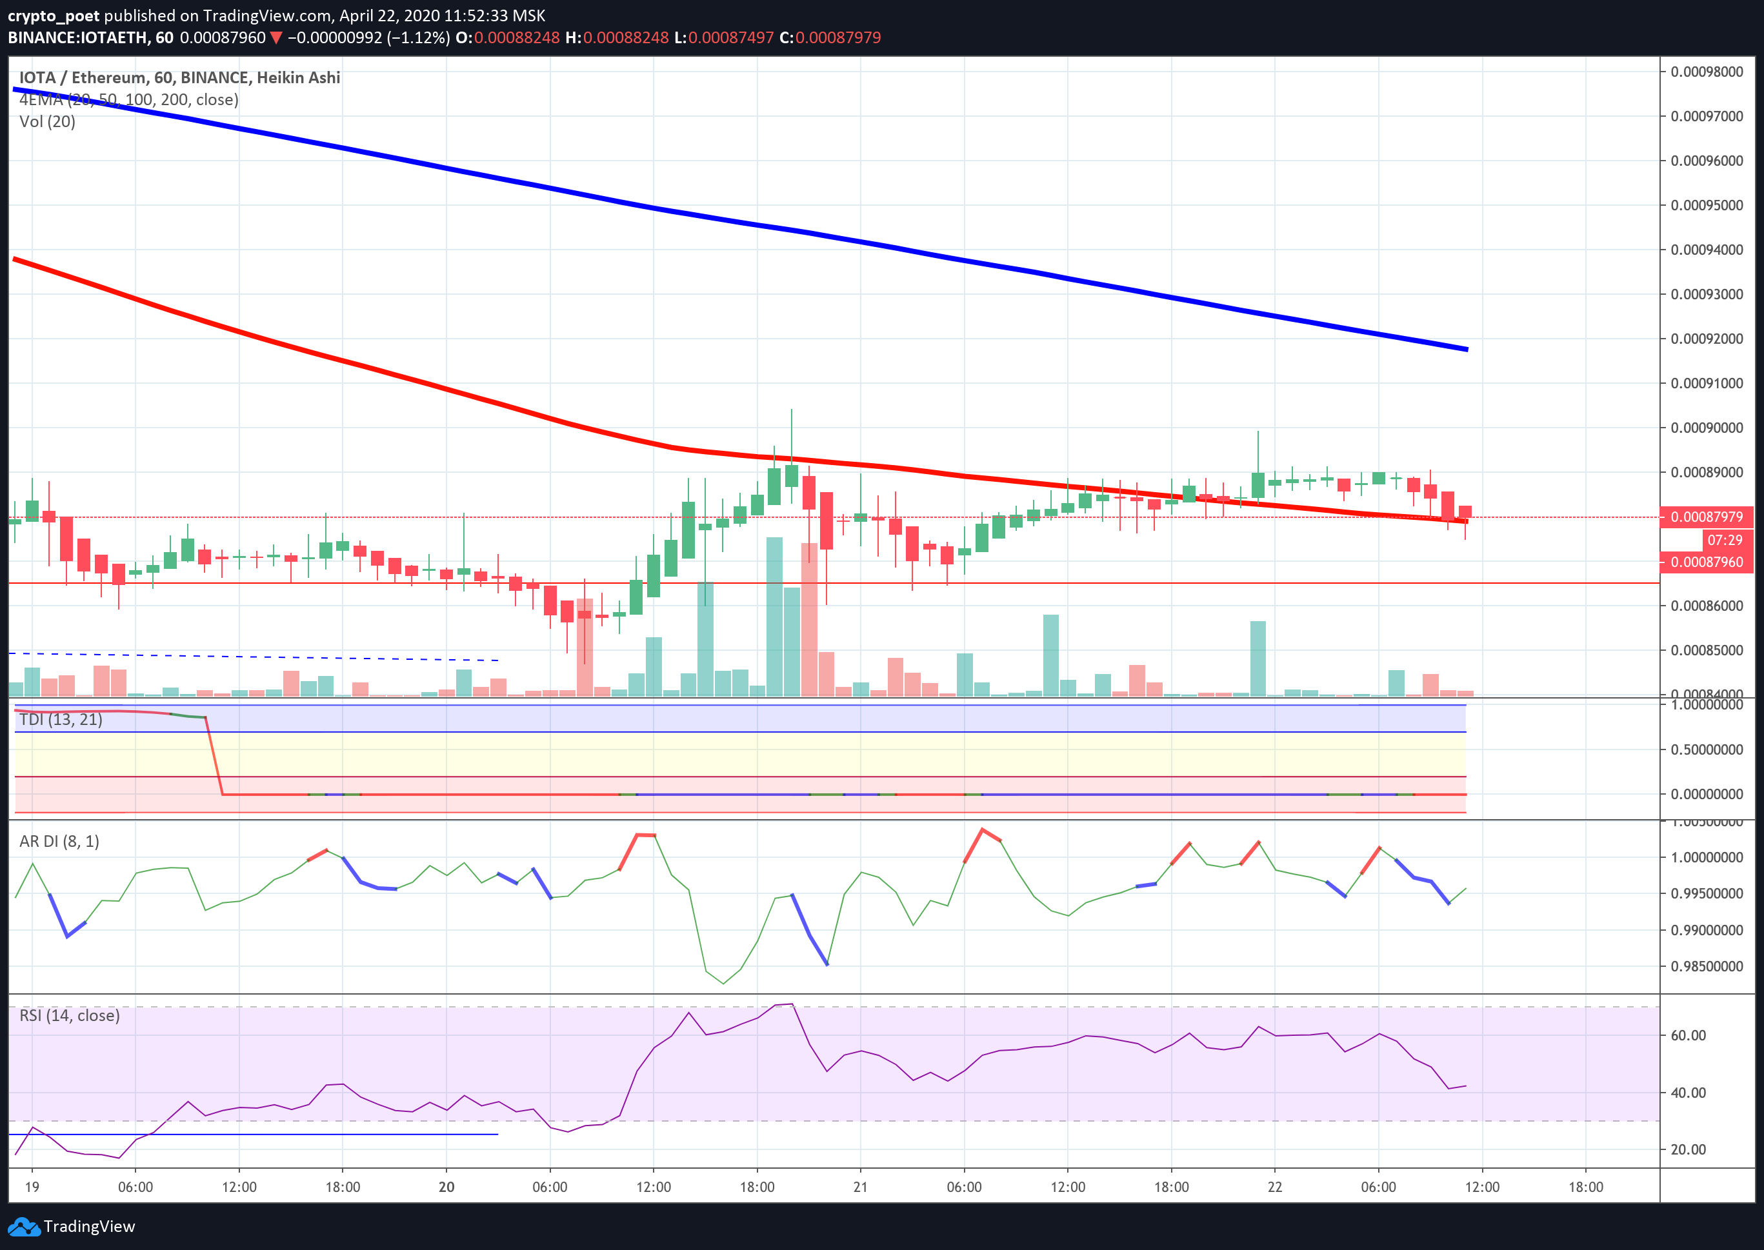Viewport: 1764px width, 1250px height.
Task: Click the 20.00 RSI axis value
Action: click(x=1688, y=1149)
